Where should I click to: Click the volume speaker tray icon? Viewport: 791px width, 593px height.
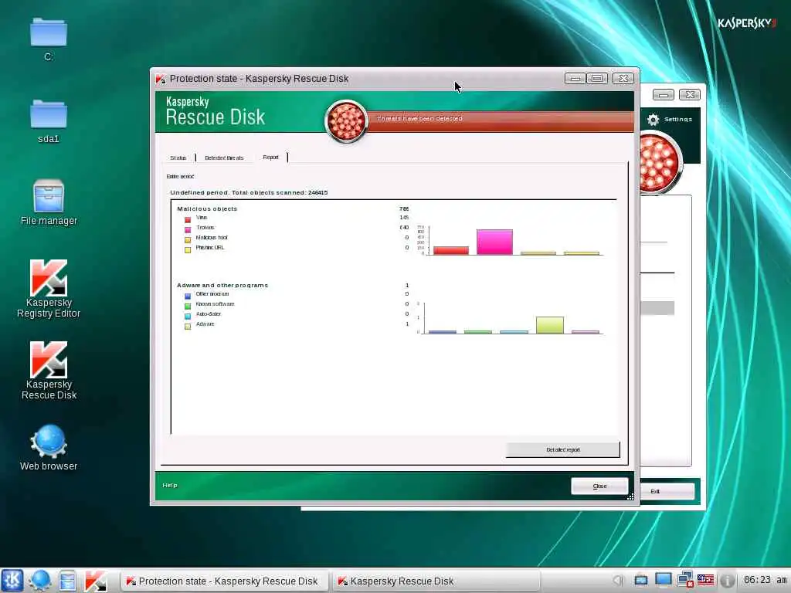[619, 581]
